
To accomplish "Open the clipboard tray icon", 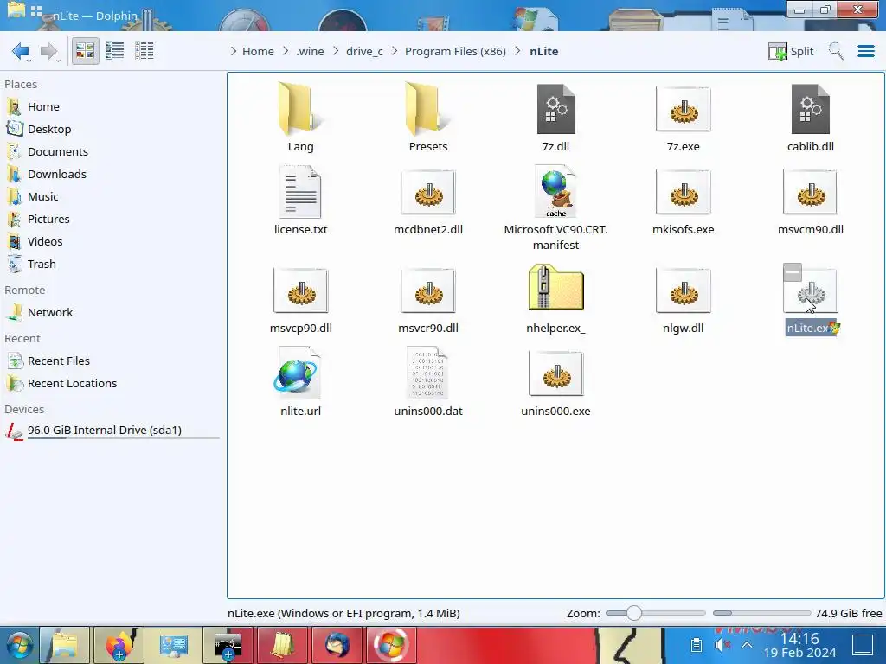I will coord(697,645).
